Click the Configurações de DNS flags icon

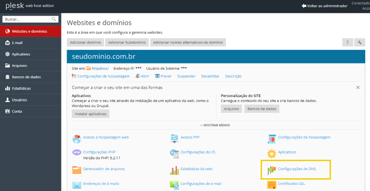point(272,170)
